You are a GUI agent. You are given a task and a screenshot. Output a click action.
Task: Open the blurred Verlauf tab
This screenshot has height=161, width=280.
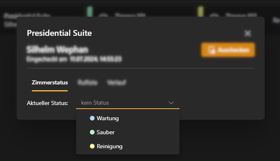point(117,83)
